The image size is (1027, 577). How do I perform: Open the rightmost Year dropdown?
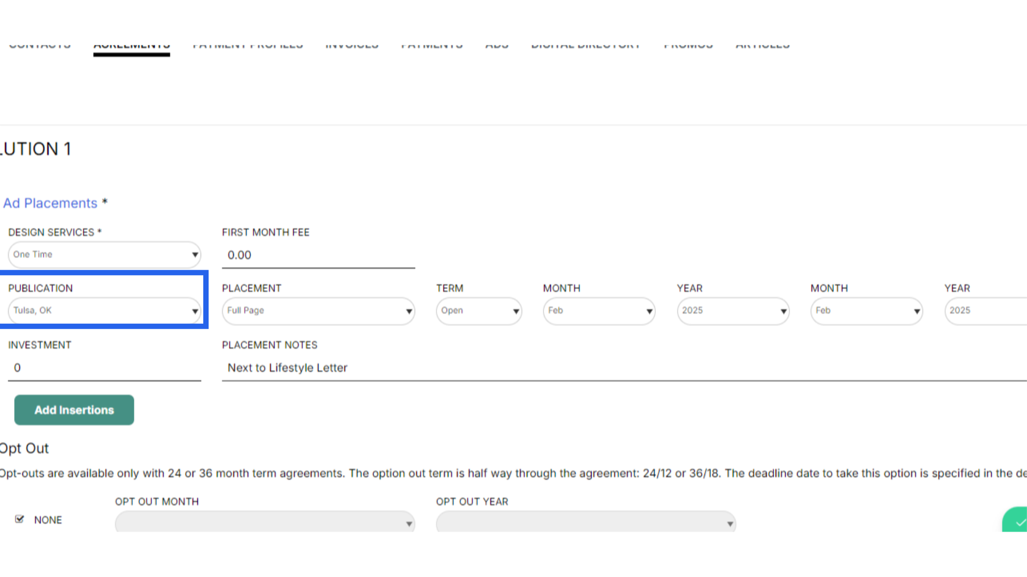[x=987, y=311]
